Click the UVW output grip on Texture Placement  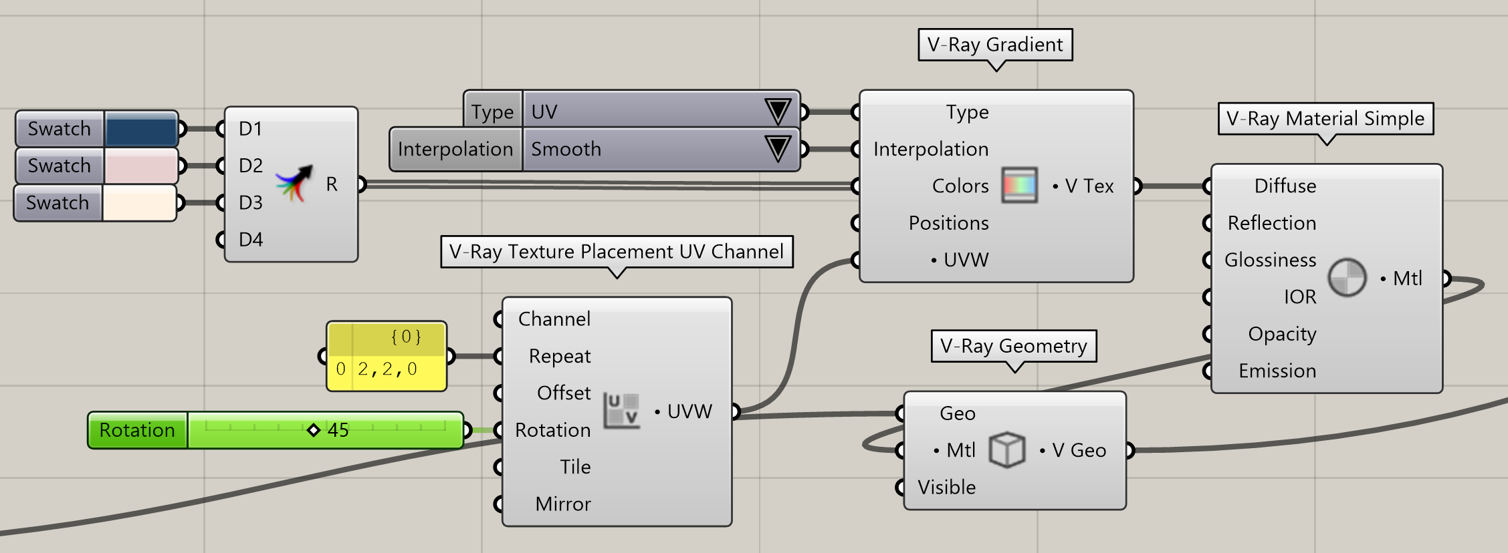pyautogui.click(x=736, y=411)
